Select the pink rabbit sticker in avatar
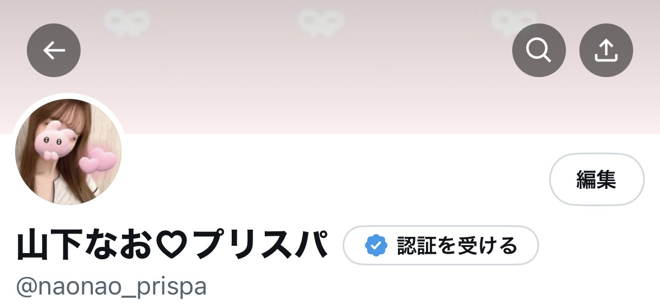This screenshot has width=660, height=304. click(x=52, y=141)
